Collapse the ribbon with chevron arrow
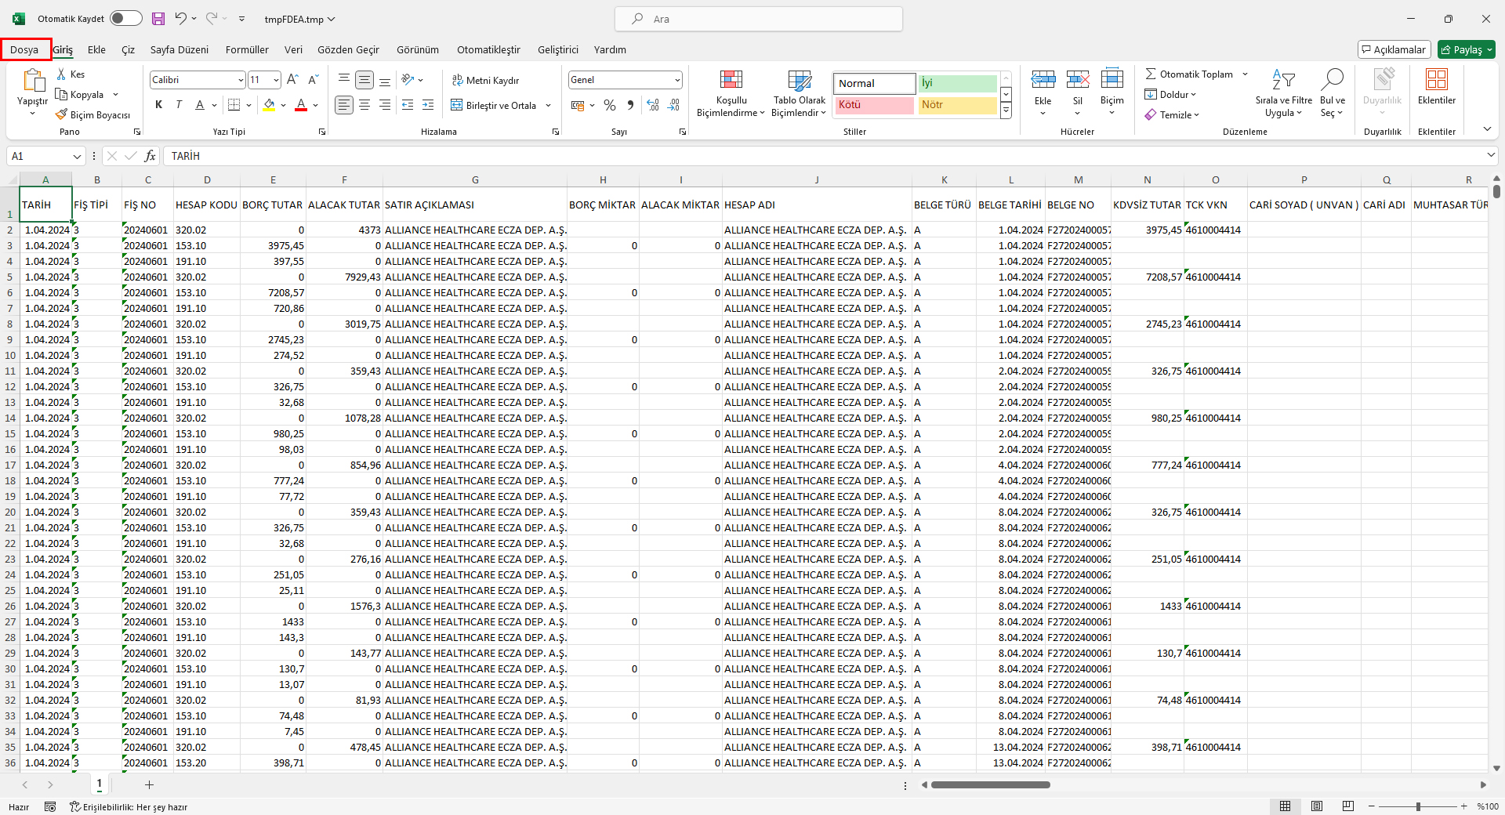Screen dimensions: 1505x815 pos(1487,129)
